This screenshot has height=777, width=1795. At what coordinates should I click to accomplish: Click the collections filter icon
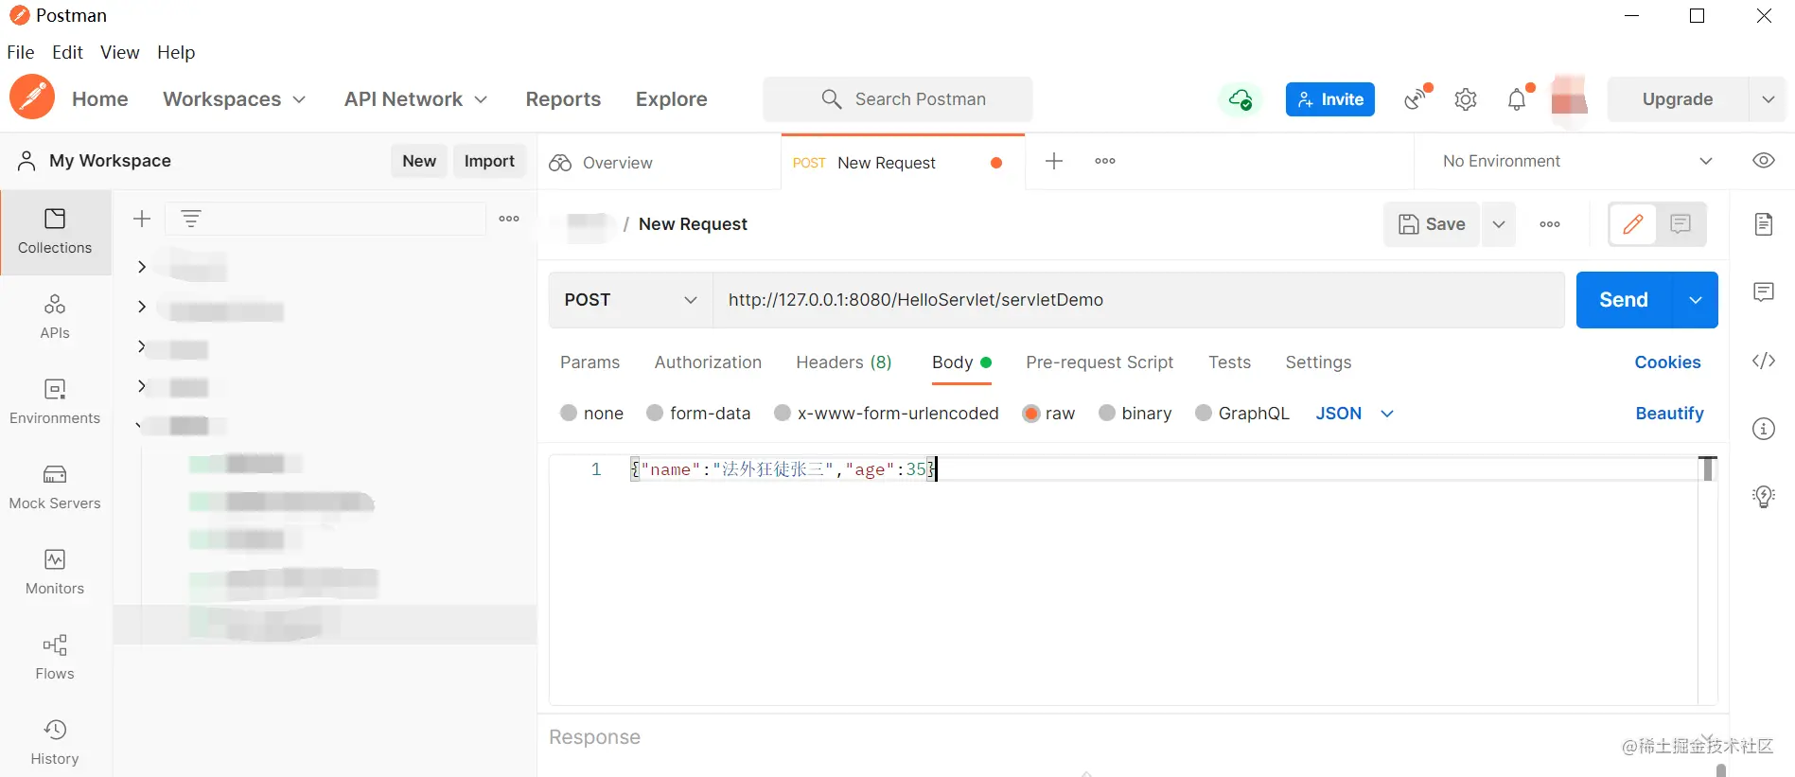click(x=191, y=219)
